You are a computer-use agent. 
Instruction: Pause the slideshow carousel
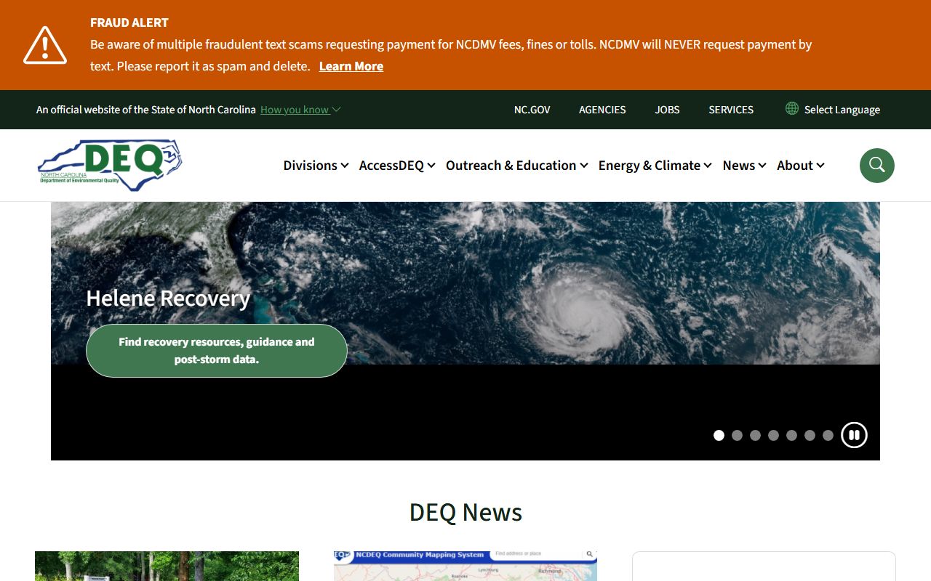pyautogui.click(x=854, y=435)
